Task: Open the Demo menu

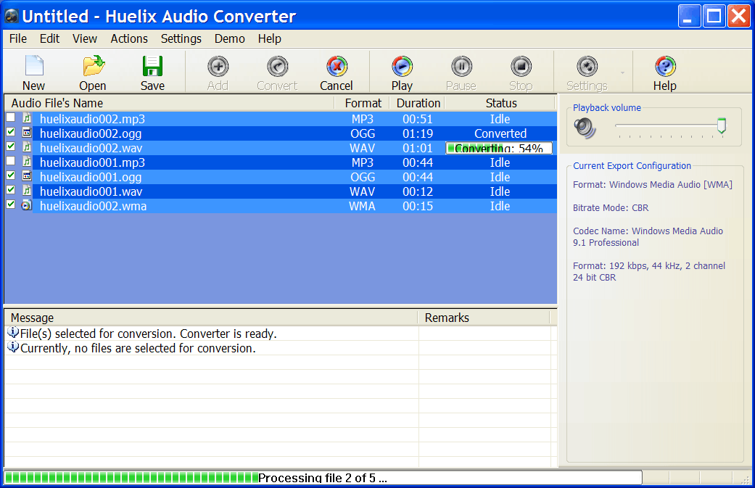Action: [230, 38]
